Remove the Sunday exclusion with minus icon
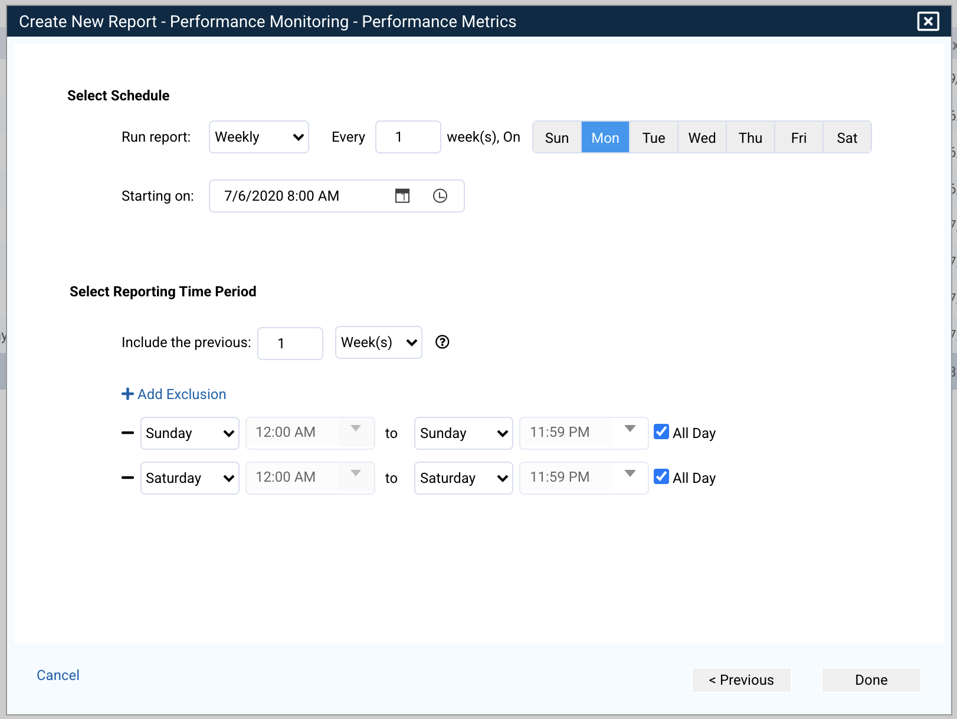This screenshot has width=957, height=719. [127, 433]
